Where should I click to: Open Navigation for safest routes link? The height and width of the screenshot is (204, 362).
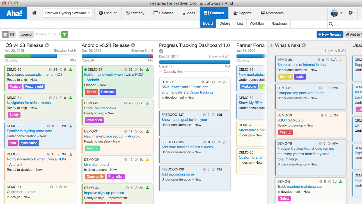pyautogui.click(x=29, y=103)
